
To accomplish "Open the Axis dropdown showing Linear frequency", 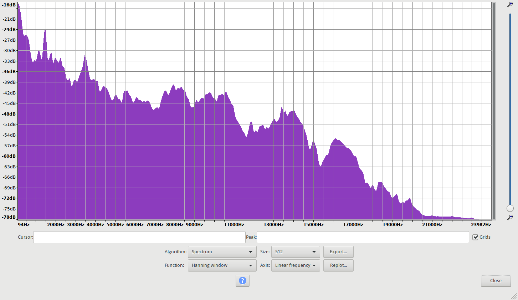I will 296,265.
